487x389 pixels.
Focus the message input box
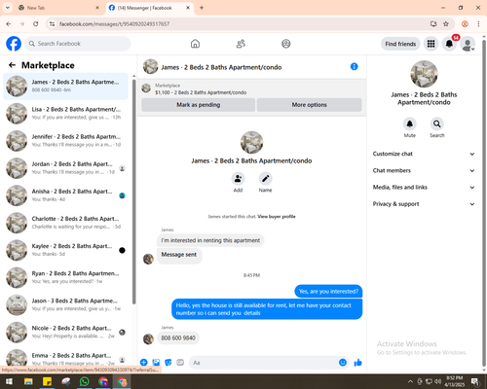268,363
